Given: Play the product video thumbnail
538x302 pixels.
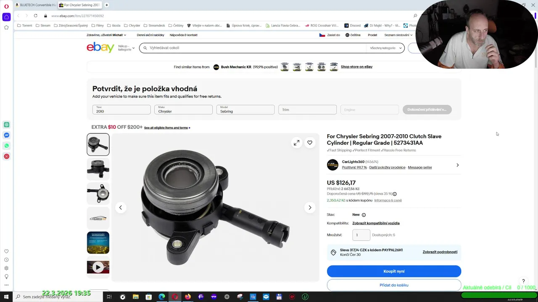Looking at the screenshot, I should pyautogui.click(x=98, y=267).
